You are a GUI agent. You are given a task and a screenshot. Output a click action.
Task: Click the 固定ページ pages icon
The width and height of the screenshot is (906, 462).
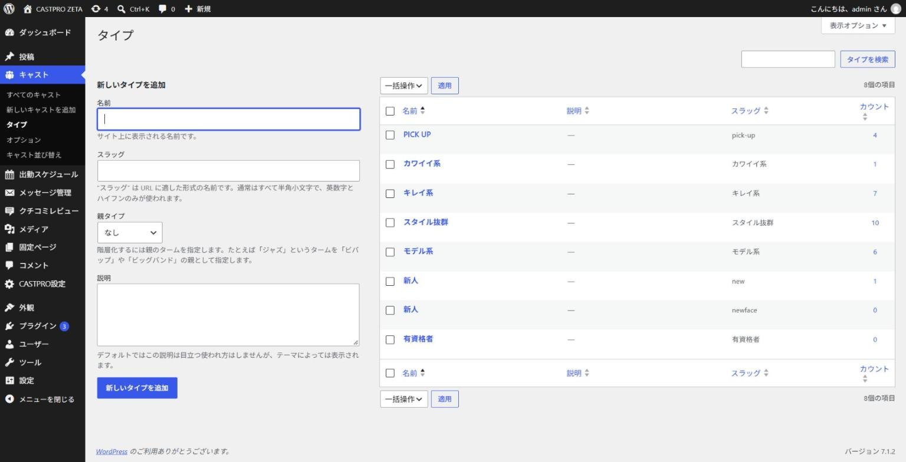point(9,247)
